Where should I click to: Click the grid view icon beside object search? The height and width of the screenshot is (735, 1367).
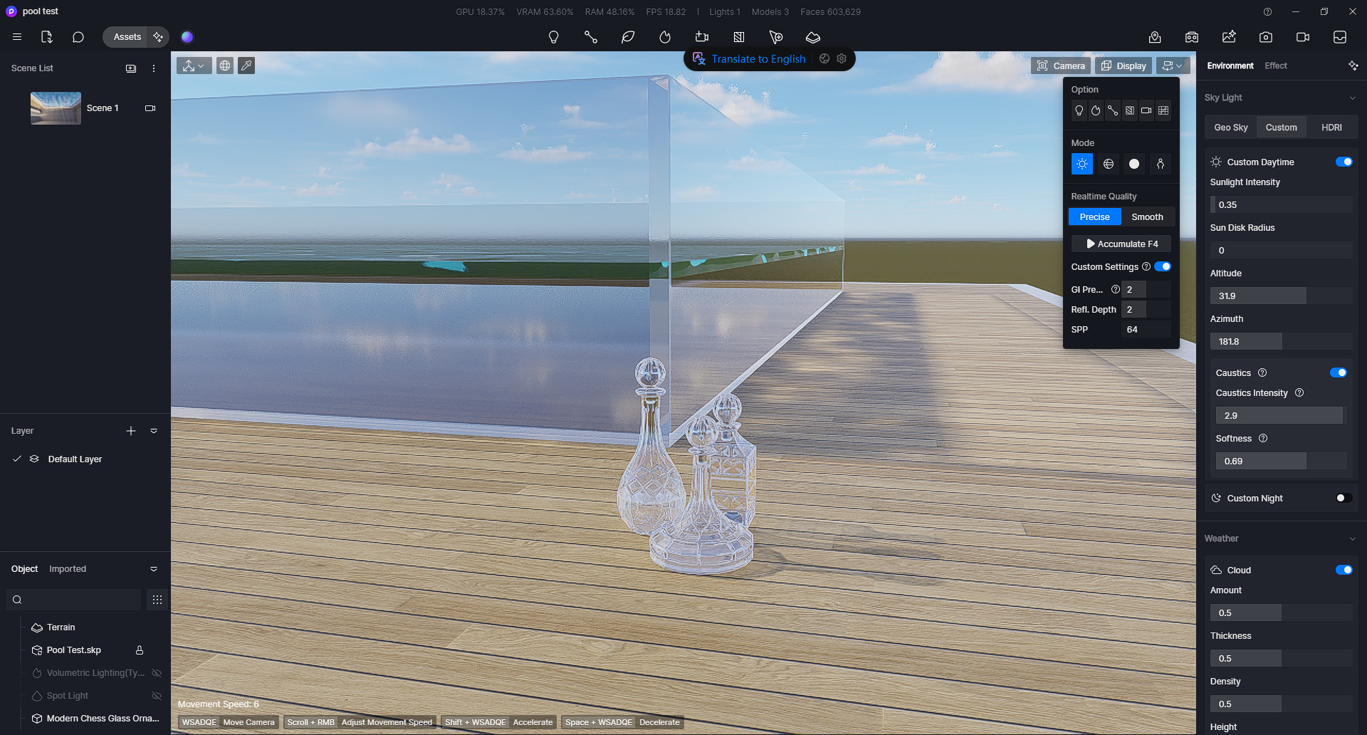click(157, 600)
